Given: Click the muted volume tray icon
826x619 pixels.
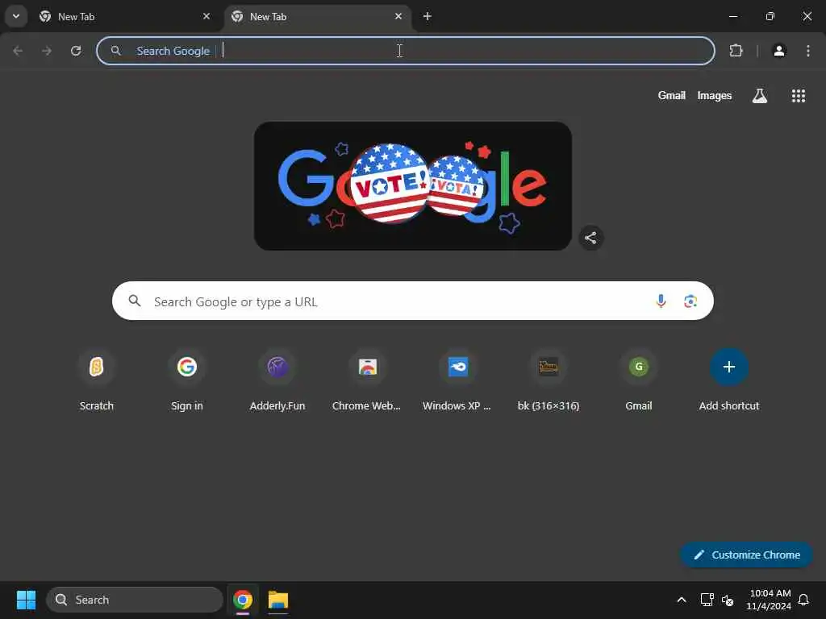Looking at the screenshot, I should 728,600.
